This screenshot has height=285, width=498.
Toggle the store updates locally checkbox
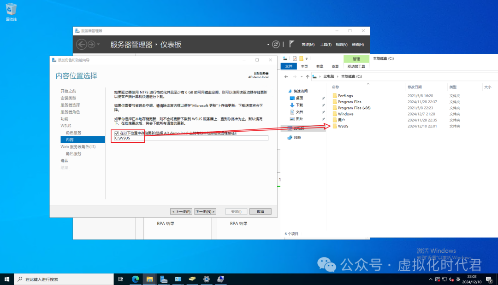coord(117,134)
